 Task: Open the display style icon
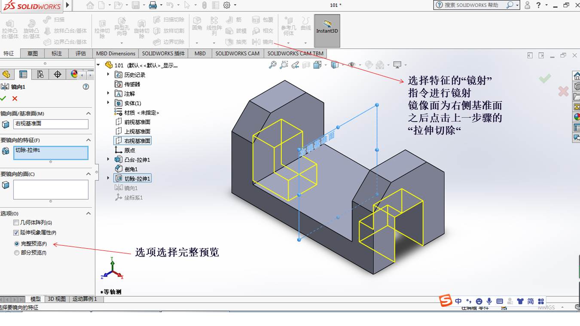(335, 65)
